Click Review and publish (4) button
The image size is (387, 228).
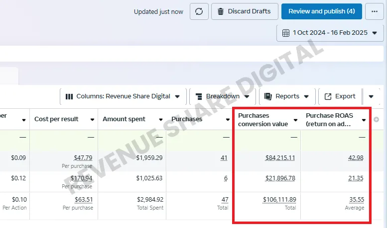pos(322,11)
